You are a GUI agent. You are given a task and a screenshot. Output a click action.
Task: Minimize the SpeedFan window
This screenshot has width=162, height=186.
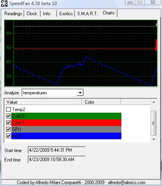130,2
